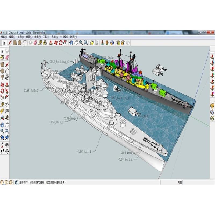The width and height of the screenshot is (215, 215).
Task: Choose Tape Measure in the top toolbar
Action: 40,43
